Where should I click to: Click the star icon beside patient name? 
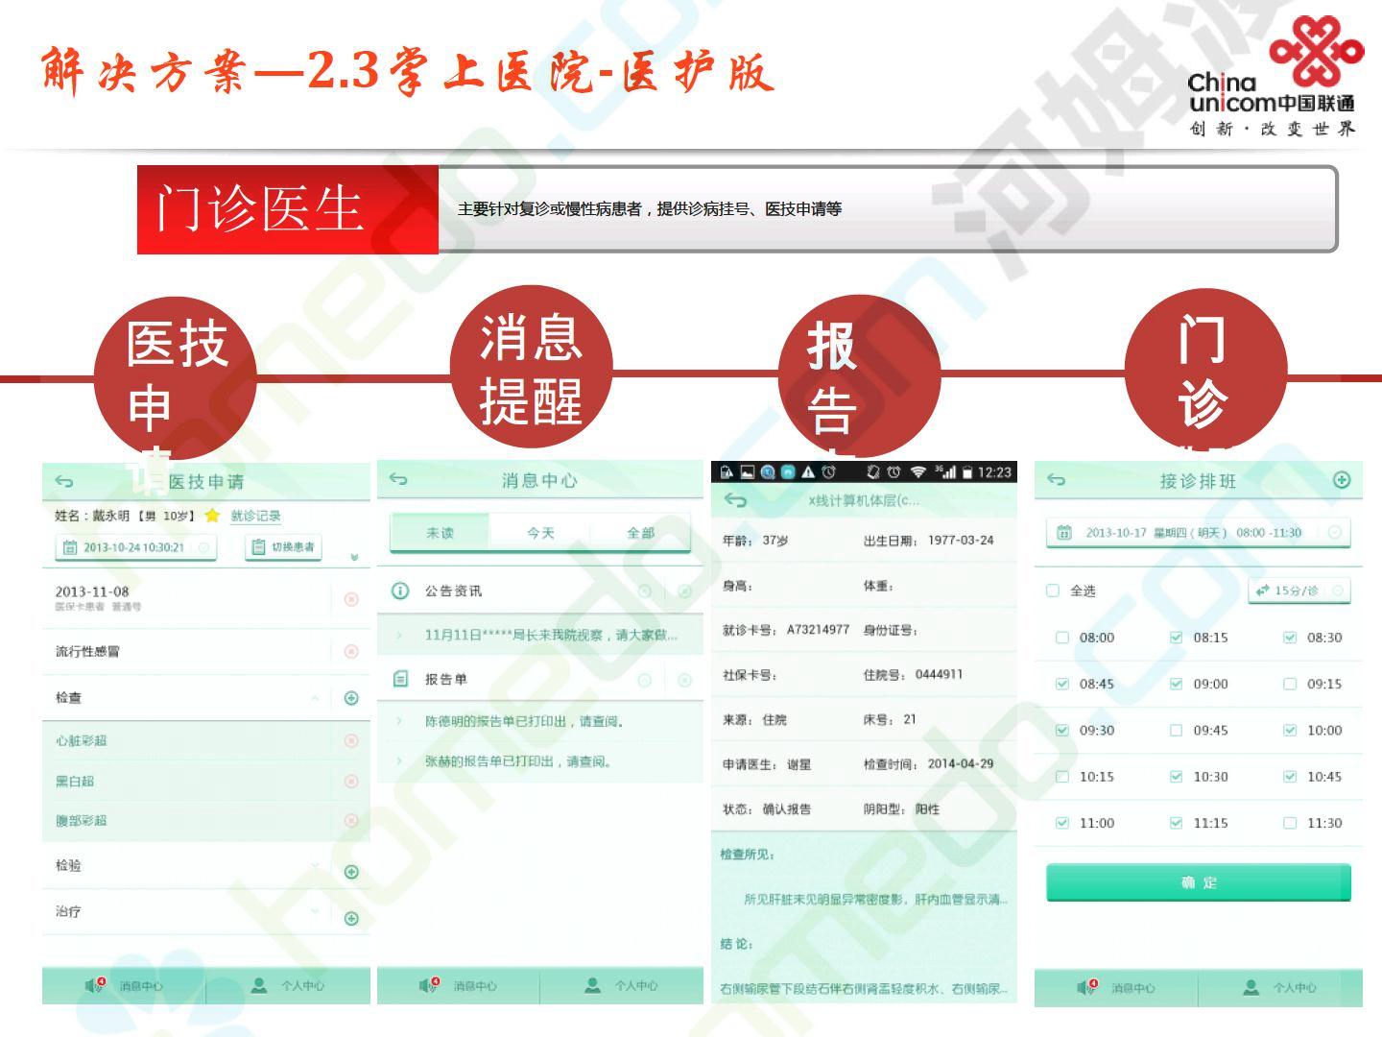tap(212, 516)
